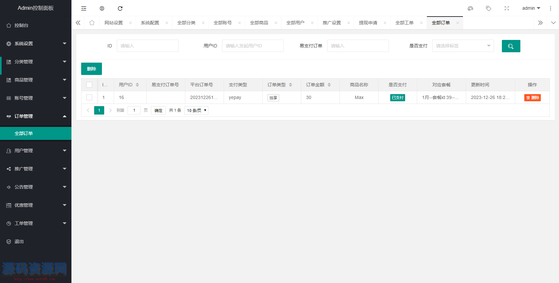Image resolution: width=559 pixels, height=283 pixels.
Task: Tick the select-all header checkbox
Action: [89, 85]
